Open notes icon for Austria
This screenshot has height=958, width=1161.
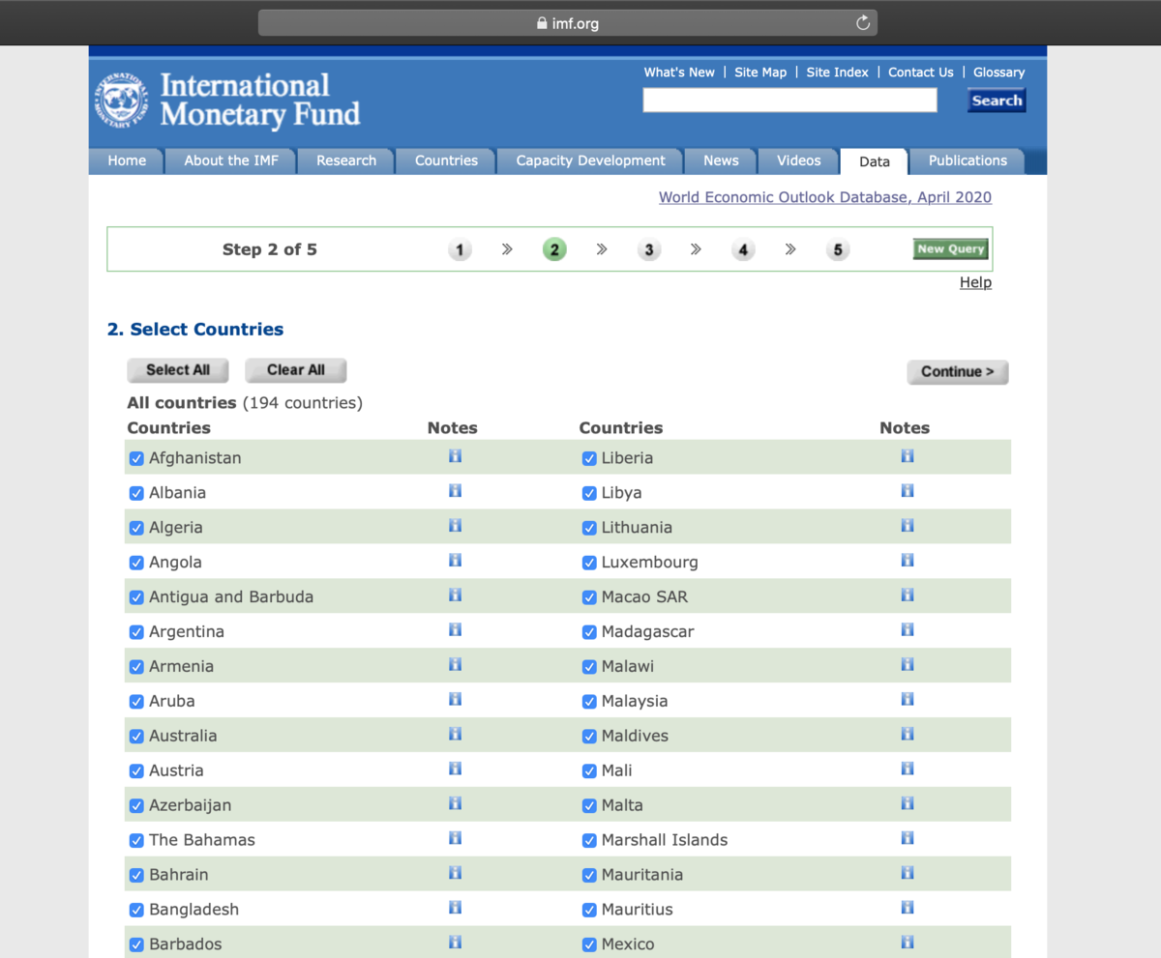click(x=455, y=769)
